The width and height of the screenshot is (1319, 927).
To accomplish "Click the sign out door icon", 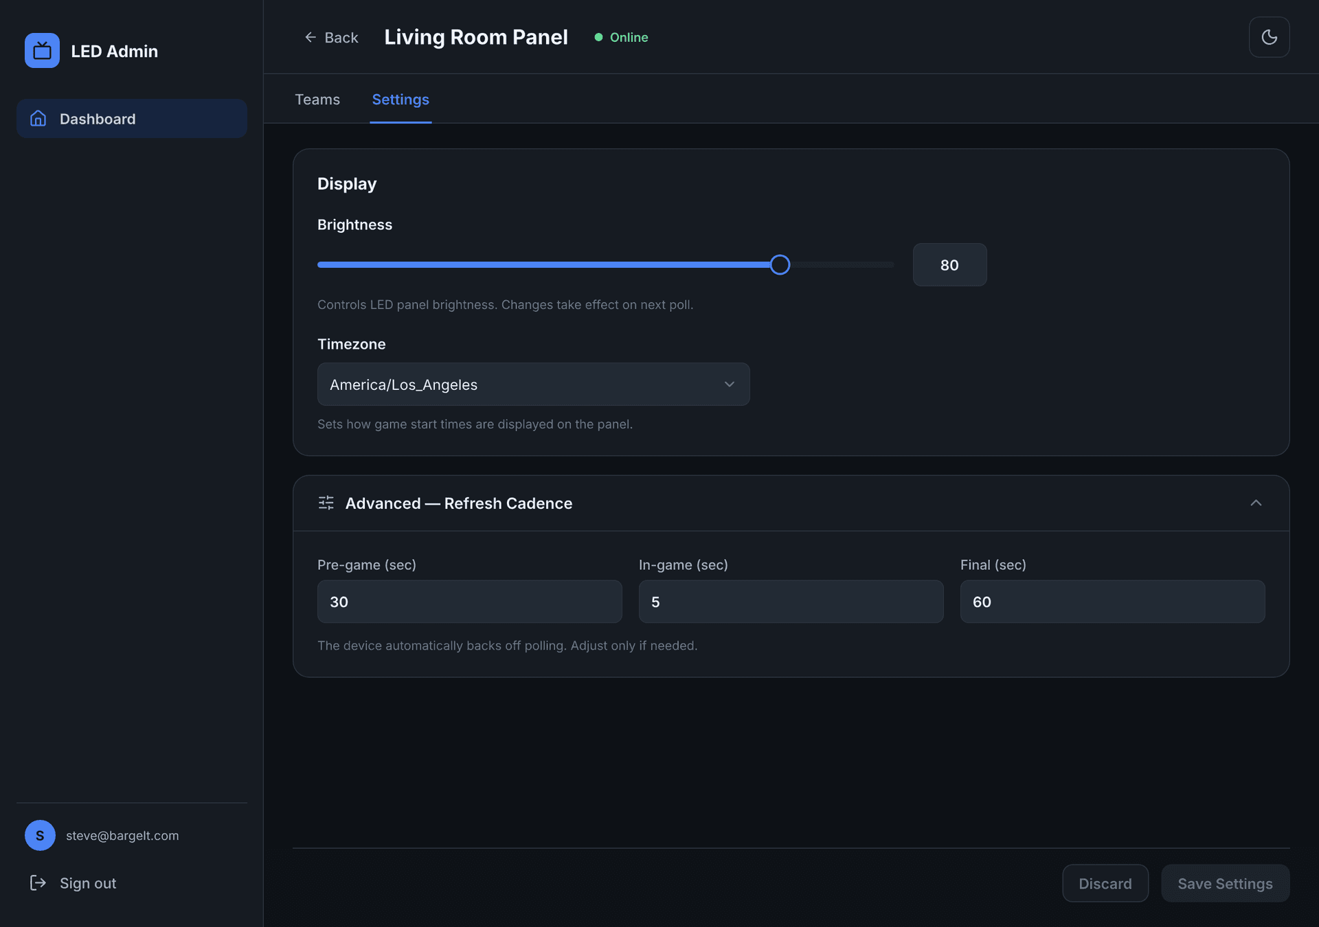I will point(38,883).
